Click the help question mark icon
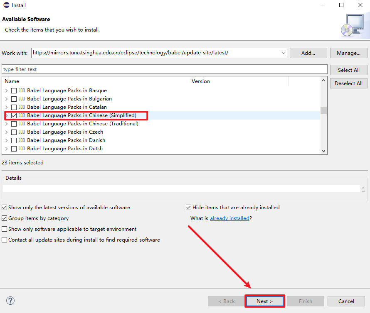This screenshot has height=313, width=370. pos(10,301)
